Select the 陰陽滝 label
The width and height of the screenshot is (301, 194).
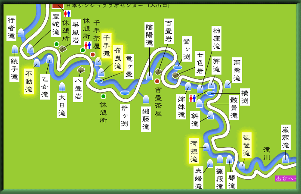(149, 35)
